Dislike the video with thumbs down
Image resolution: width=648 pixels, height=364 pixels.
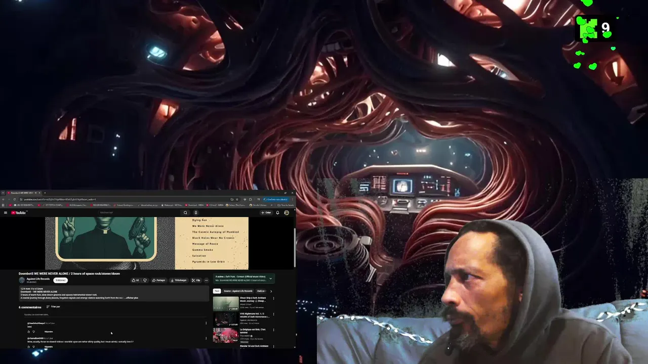coord(145,280)
